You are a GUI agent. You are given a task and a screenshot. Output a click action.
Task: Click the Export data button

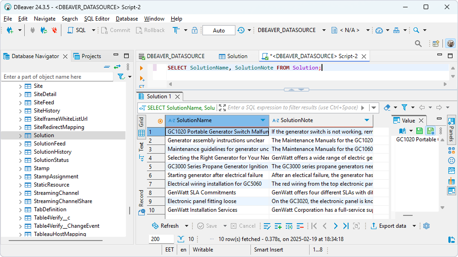point(388,226)
